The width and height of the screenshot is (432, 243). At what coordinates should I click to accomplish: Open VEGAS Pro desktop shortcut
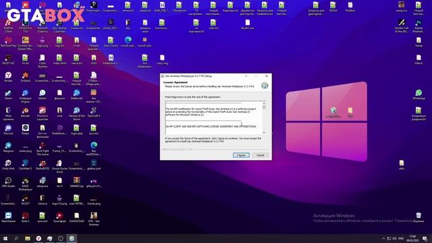(x=26, y=26)
